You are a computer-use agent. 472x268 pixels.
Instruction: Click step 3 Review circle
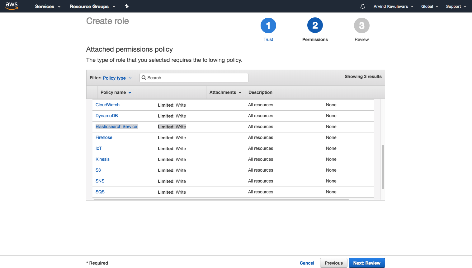tap(362, 25)
